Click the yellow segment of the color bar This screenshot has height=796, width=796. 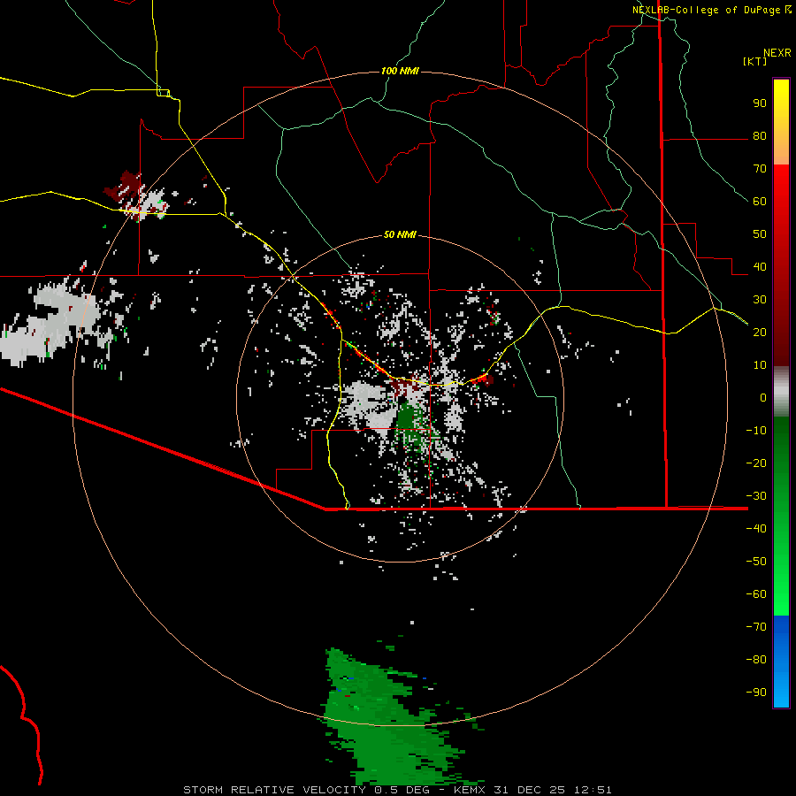781,104
